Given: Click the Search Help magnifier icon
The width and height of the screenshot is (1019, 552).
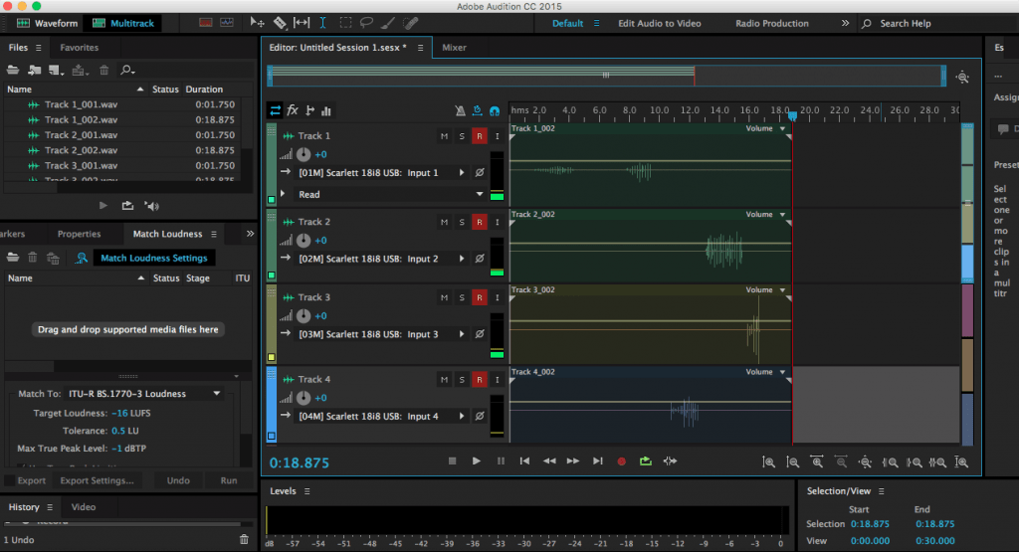Looking at the screenshot, I should (x=867, y=24).
